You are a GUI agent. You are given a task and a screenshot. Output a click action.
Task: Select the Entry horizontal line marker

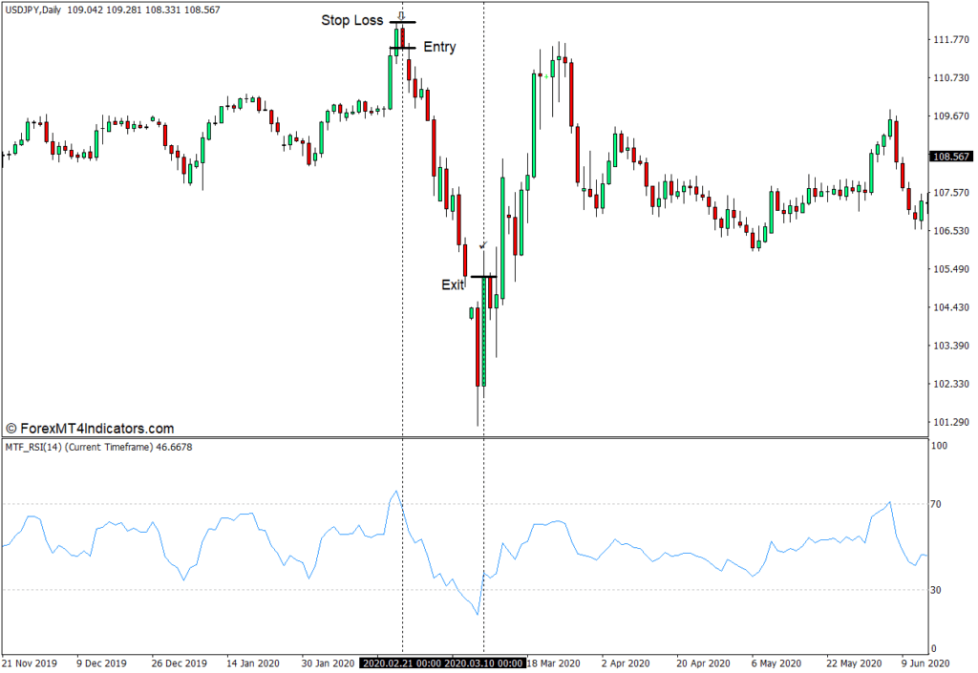402,48
